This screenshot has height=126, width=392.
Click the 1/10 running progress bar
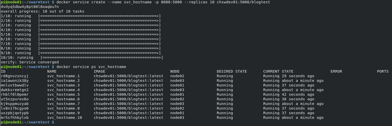coord(99,16)
